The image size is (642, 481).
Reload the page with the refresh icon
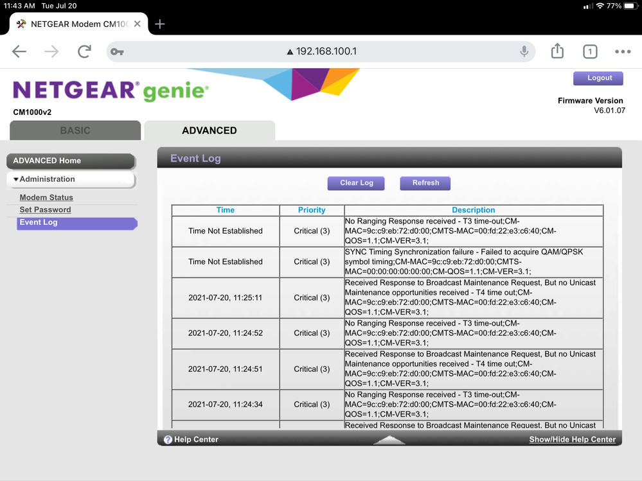point(84,52)
